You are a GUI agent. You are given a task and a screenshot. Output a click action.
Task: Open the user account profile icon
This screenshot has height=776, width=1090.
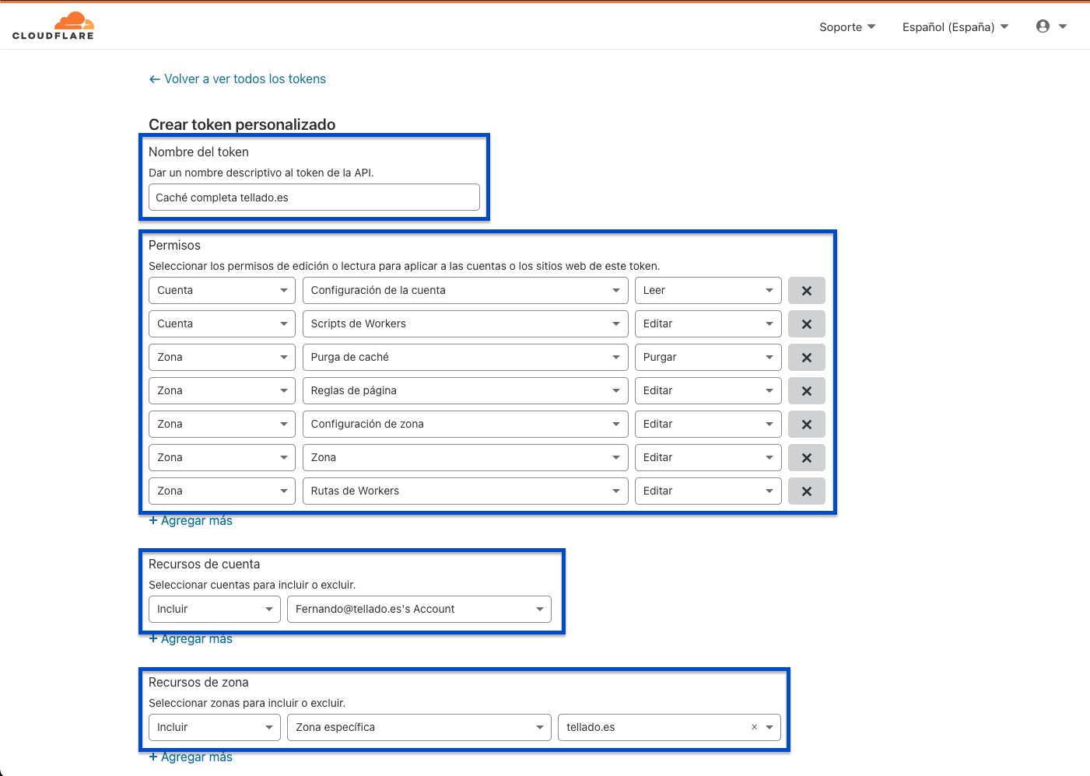(x=1043, y=26)
